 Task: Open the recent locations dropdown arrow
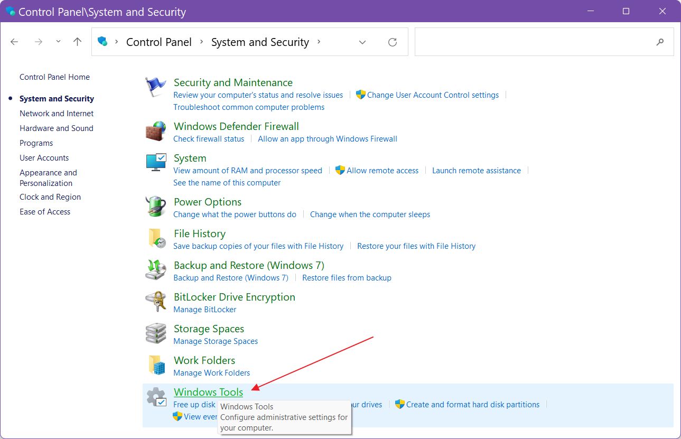click(x=58, y=42)
